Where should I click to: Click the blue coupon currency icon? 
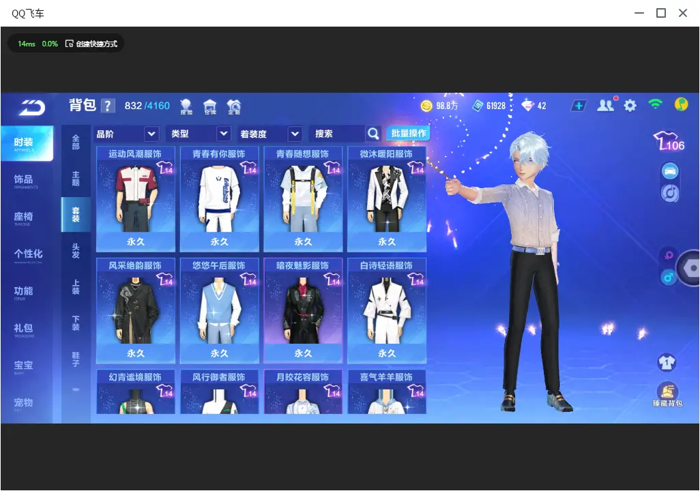click(x=478, y=106)
